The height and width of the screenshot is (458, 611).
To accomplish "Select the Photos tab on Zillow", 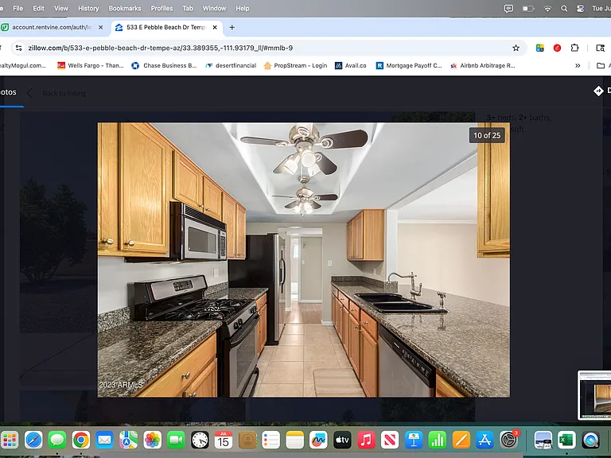I will click(9, 92).
